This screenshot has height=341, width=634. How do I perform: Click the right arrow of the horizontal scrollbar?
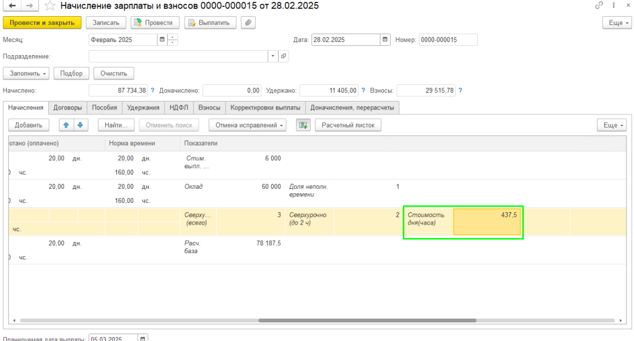(x=620, y=321)
